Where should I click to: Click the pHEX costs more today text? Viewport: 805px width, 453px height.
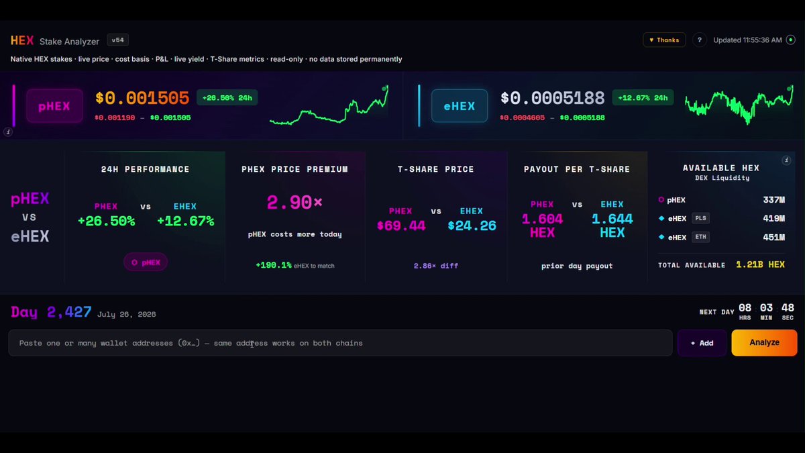294,234
